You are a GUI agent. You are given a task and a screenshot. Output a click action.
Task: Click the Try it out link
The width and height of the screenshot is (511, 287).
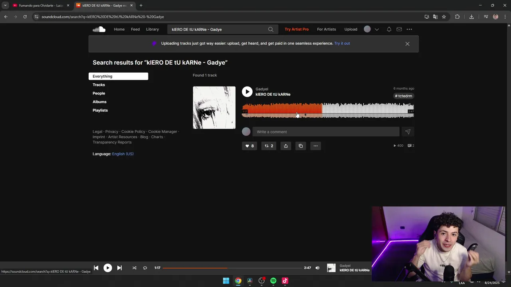tap(342, 43)
